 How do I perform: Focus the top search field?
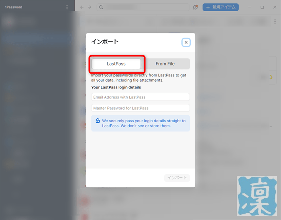click(143, 7)
